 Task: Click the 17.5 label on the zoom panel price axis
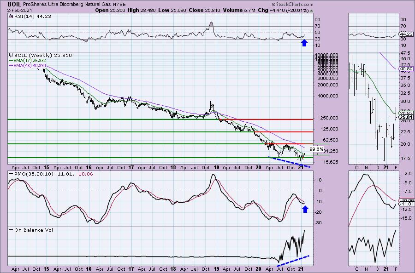[406, 159]
